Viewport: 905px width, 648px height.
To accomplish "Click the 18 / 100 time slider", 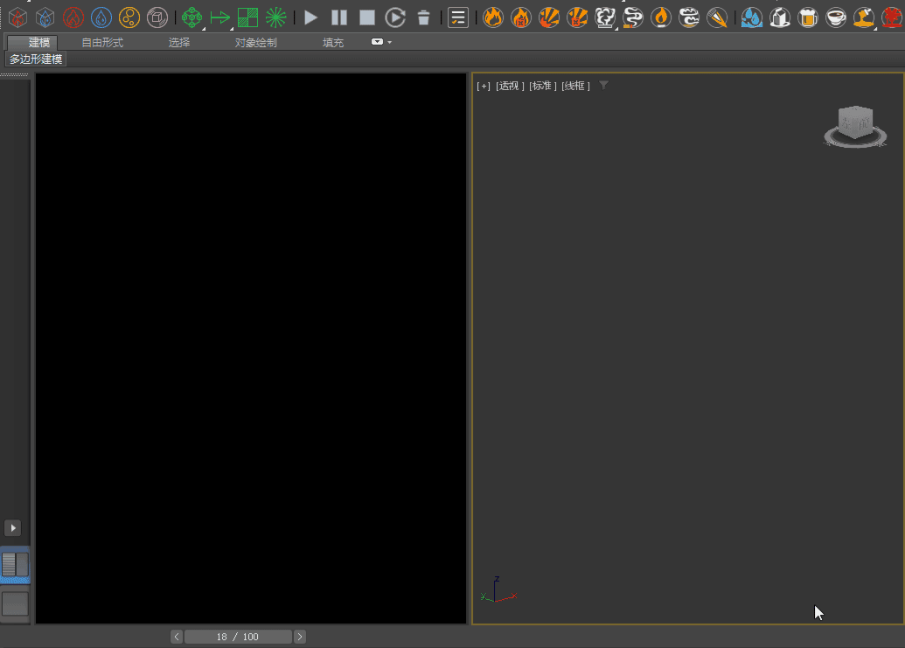I will [238, 637].
